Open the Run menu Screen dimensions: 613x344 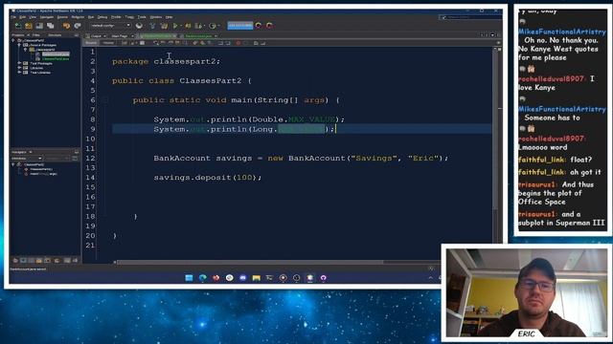tap(91, 17)
